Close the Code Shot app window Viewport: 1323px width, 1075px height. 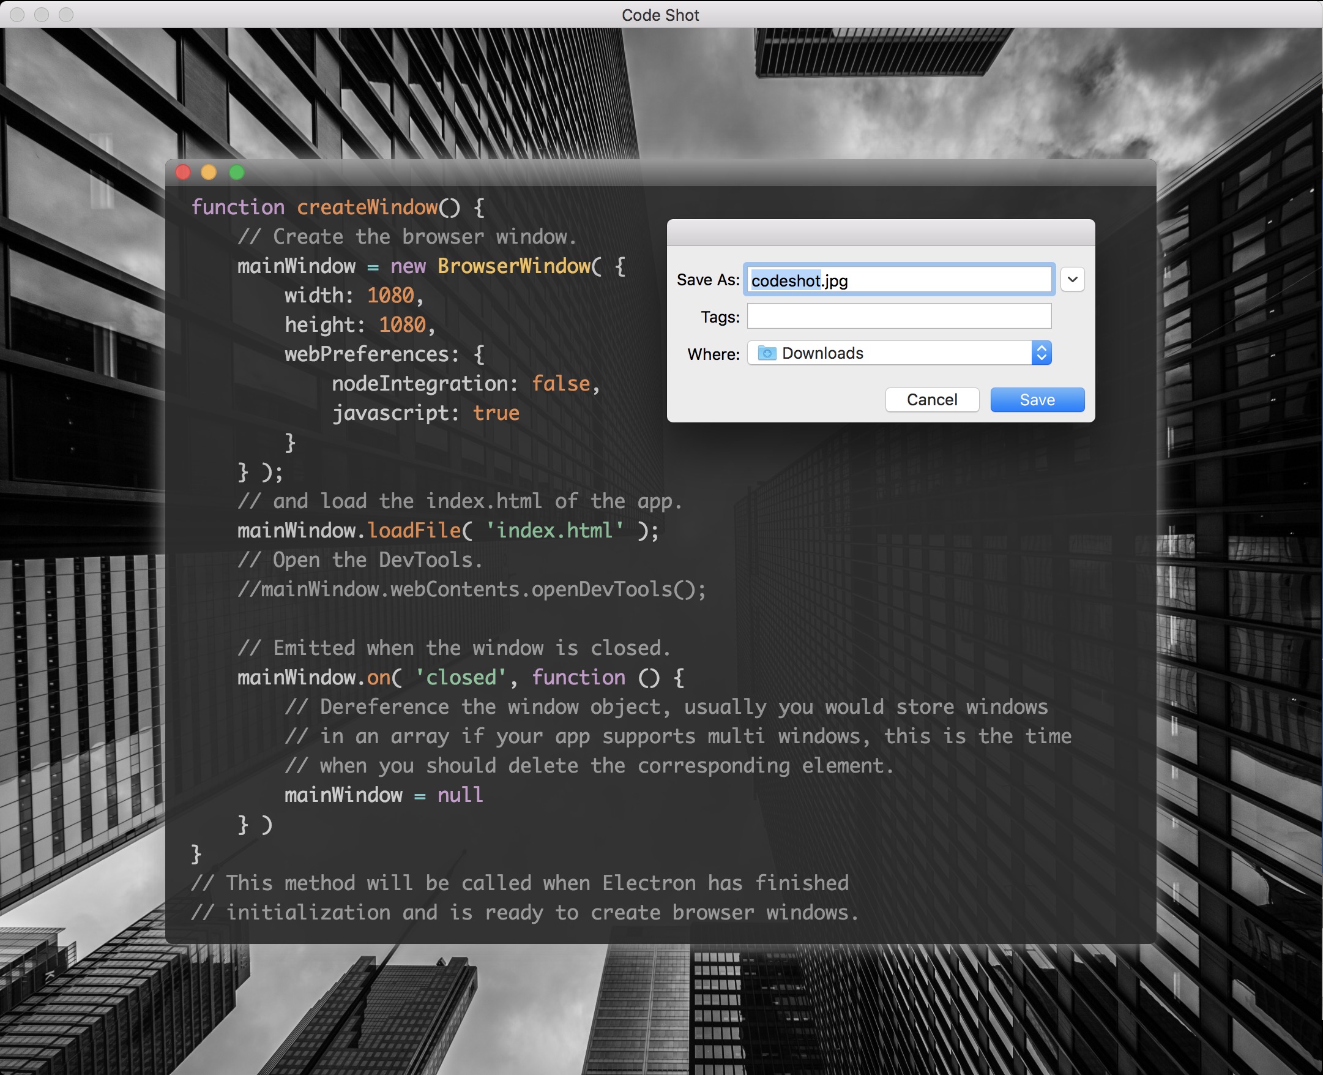click(x=17, y=14)
